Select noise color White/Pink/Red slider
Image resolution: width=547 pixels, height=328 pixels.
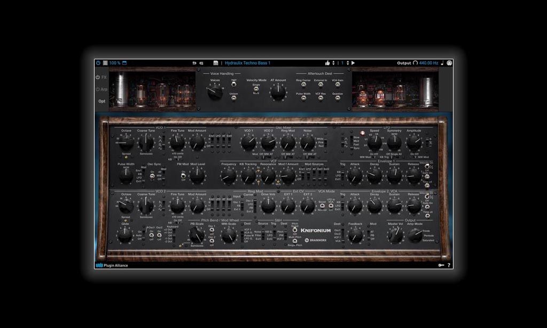click(x=325, y=143)
